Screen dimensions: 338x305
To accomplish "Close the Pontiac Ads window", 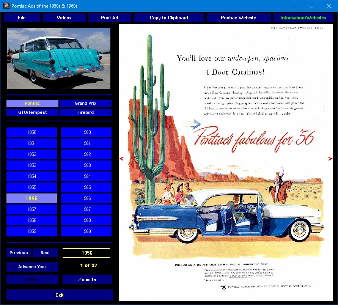I will click(x=329, y=6).
